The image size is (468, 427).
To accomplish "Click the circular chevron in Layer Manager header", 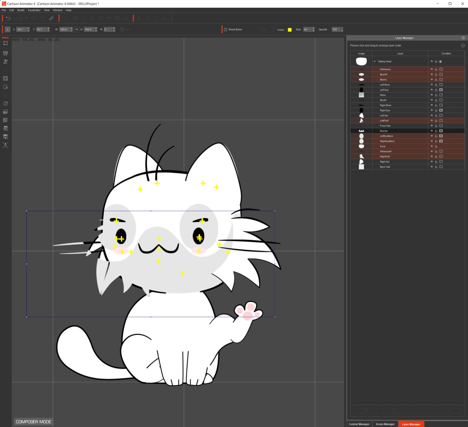I will point(463,45).
